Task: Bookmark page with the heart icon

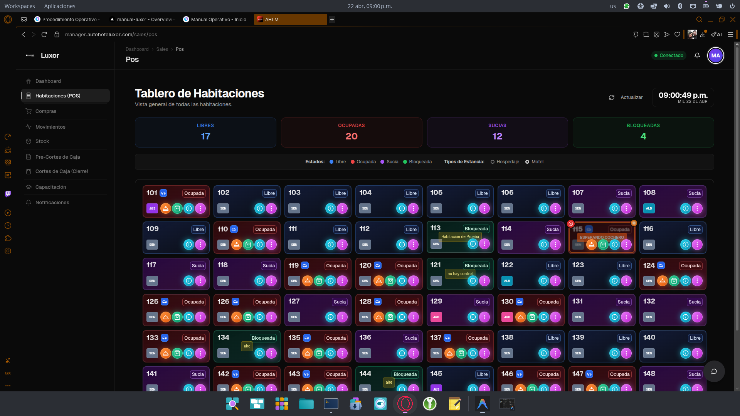Action: click(x=677, y=34)
